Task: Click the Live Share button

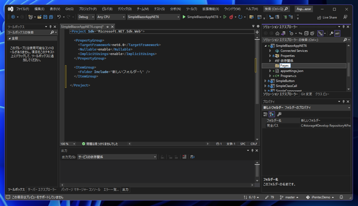Action: pos(327,17)
